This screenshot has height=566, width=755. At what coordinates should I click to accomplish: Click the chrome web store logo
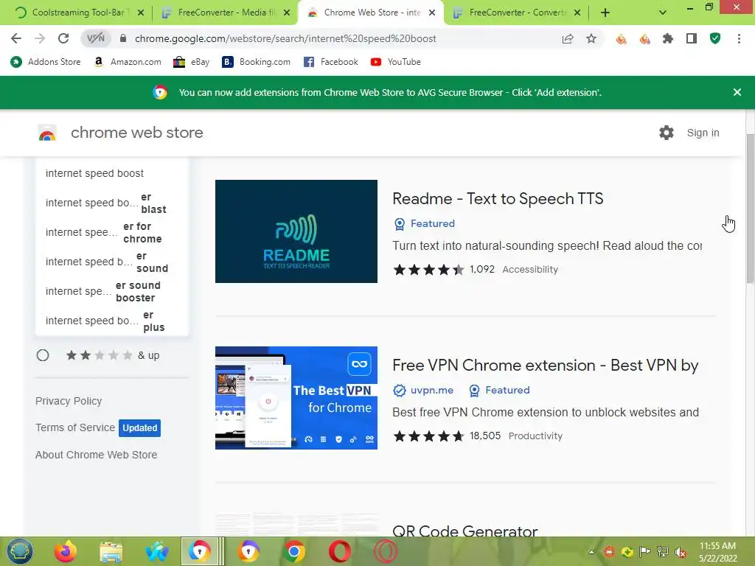[x=47, y=133]
